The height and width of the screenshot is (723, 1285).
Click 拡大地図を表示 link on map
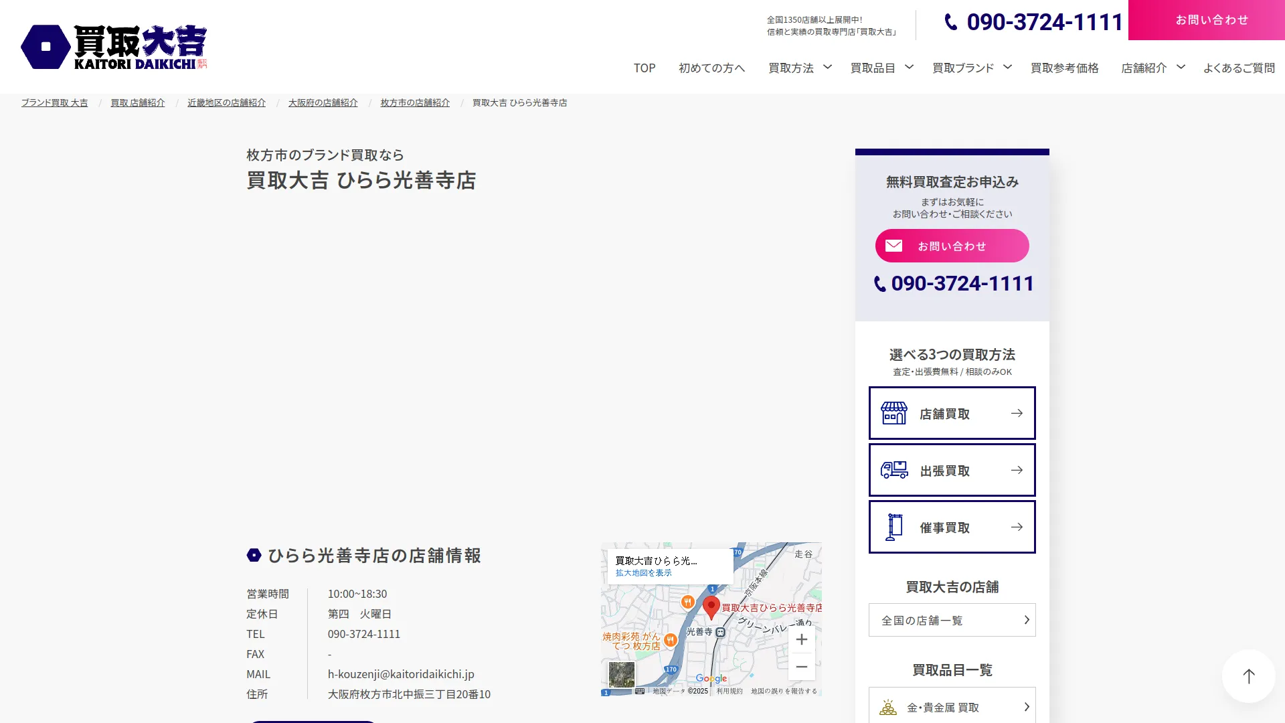coord(643,573)
